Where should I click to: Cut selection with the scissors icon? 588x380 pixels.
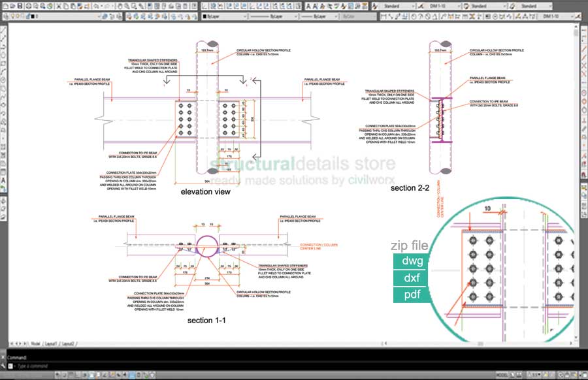[59, 6]
